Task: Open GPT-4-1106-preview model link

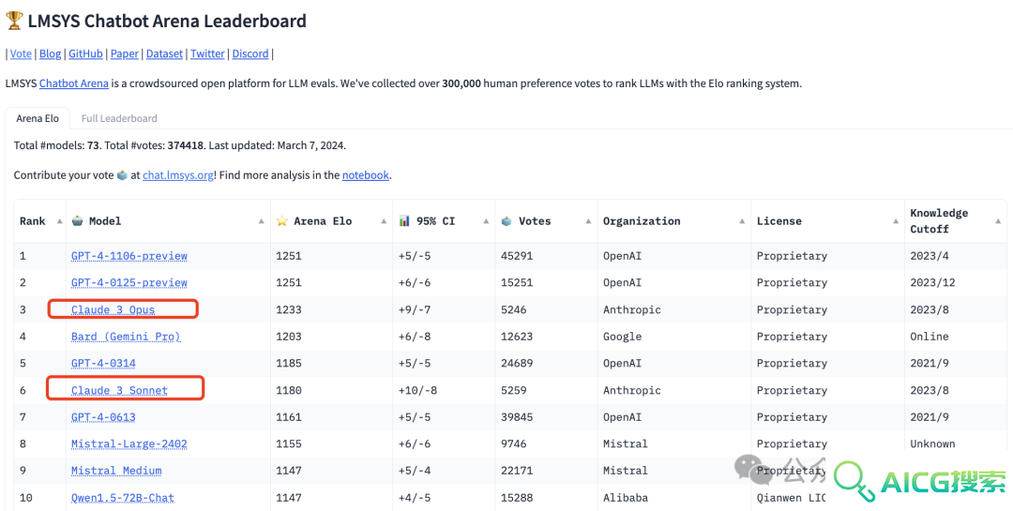Action: pyautogui.click(x=129, y=256)
